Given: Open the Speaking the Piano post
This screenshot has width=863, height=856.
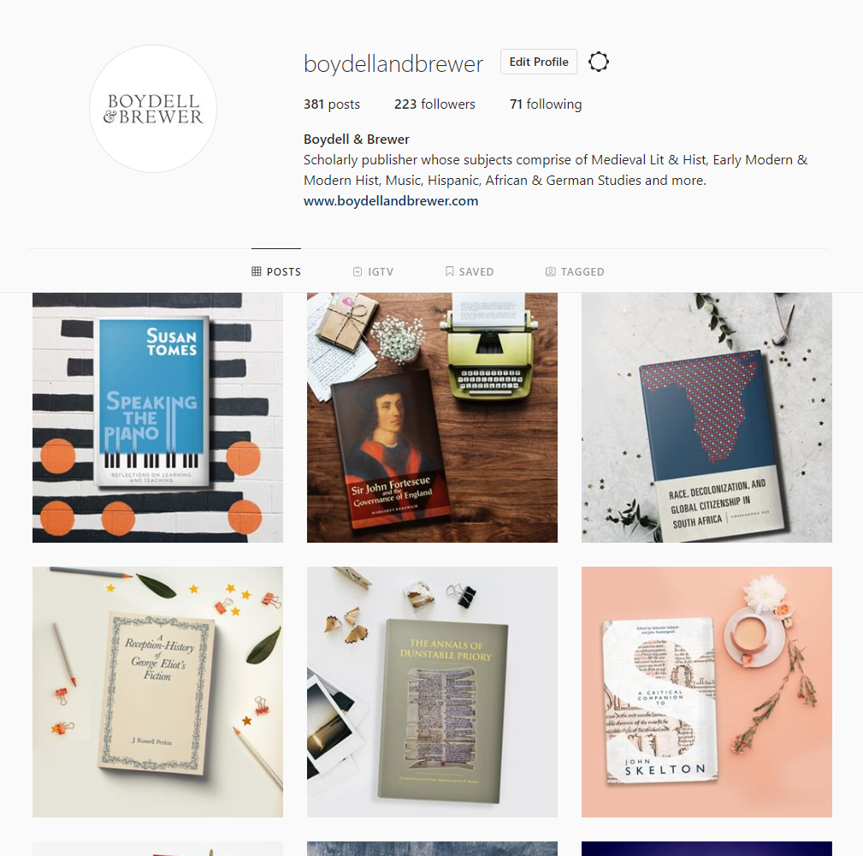Looking at the screenshot, I should click(157, 418).
